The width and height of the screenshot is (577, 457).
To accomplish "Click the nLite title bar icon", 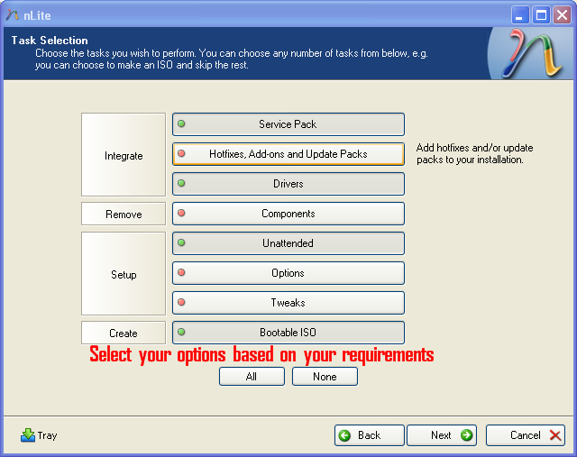I will [13, 15].
